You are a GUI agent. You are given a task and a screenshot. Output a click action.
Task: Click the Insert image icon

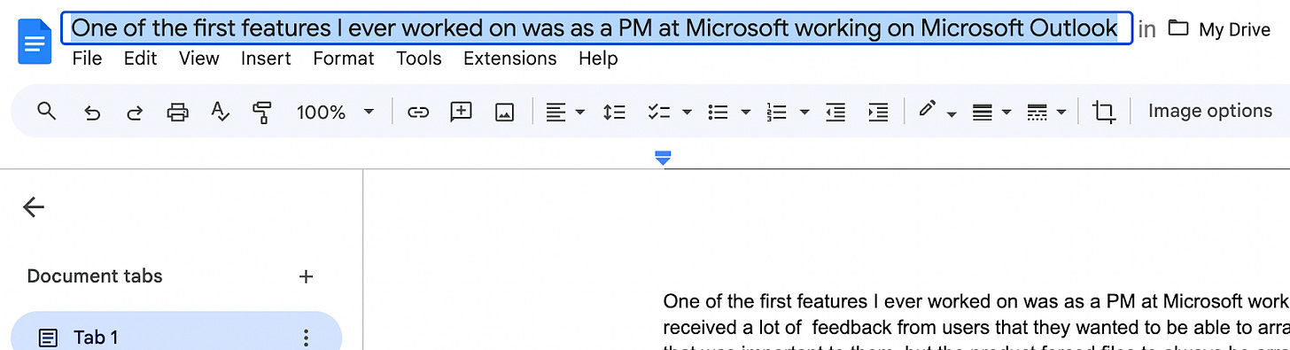click(504, 113)
